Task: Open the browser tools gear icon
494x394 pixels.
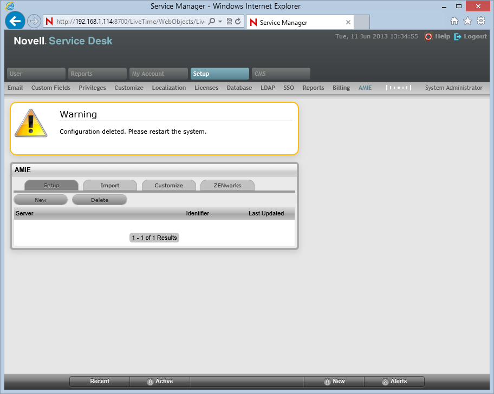Action: click(481, 21)
